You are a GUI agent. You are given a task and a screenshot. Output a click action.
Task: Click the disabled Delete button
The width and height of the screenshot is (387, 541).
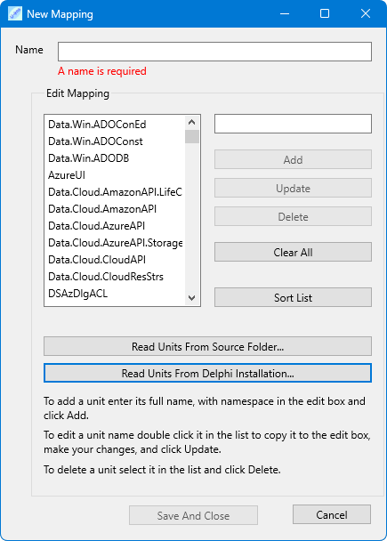point(293,217)
